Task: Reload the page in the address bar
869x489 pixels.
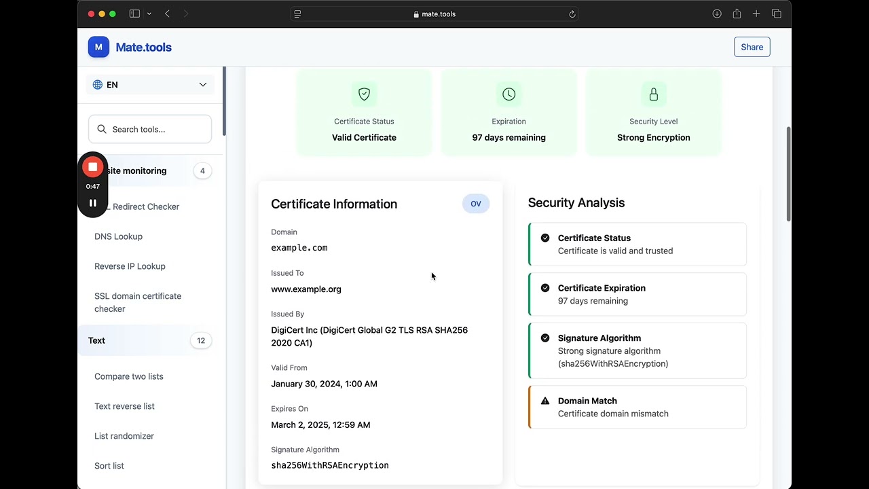Action: tap(572, 14)
